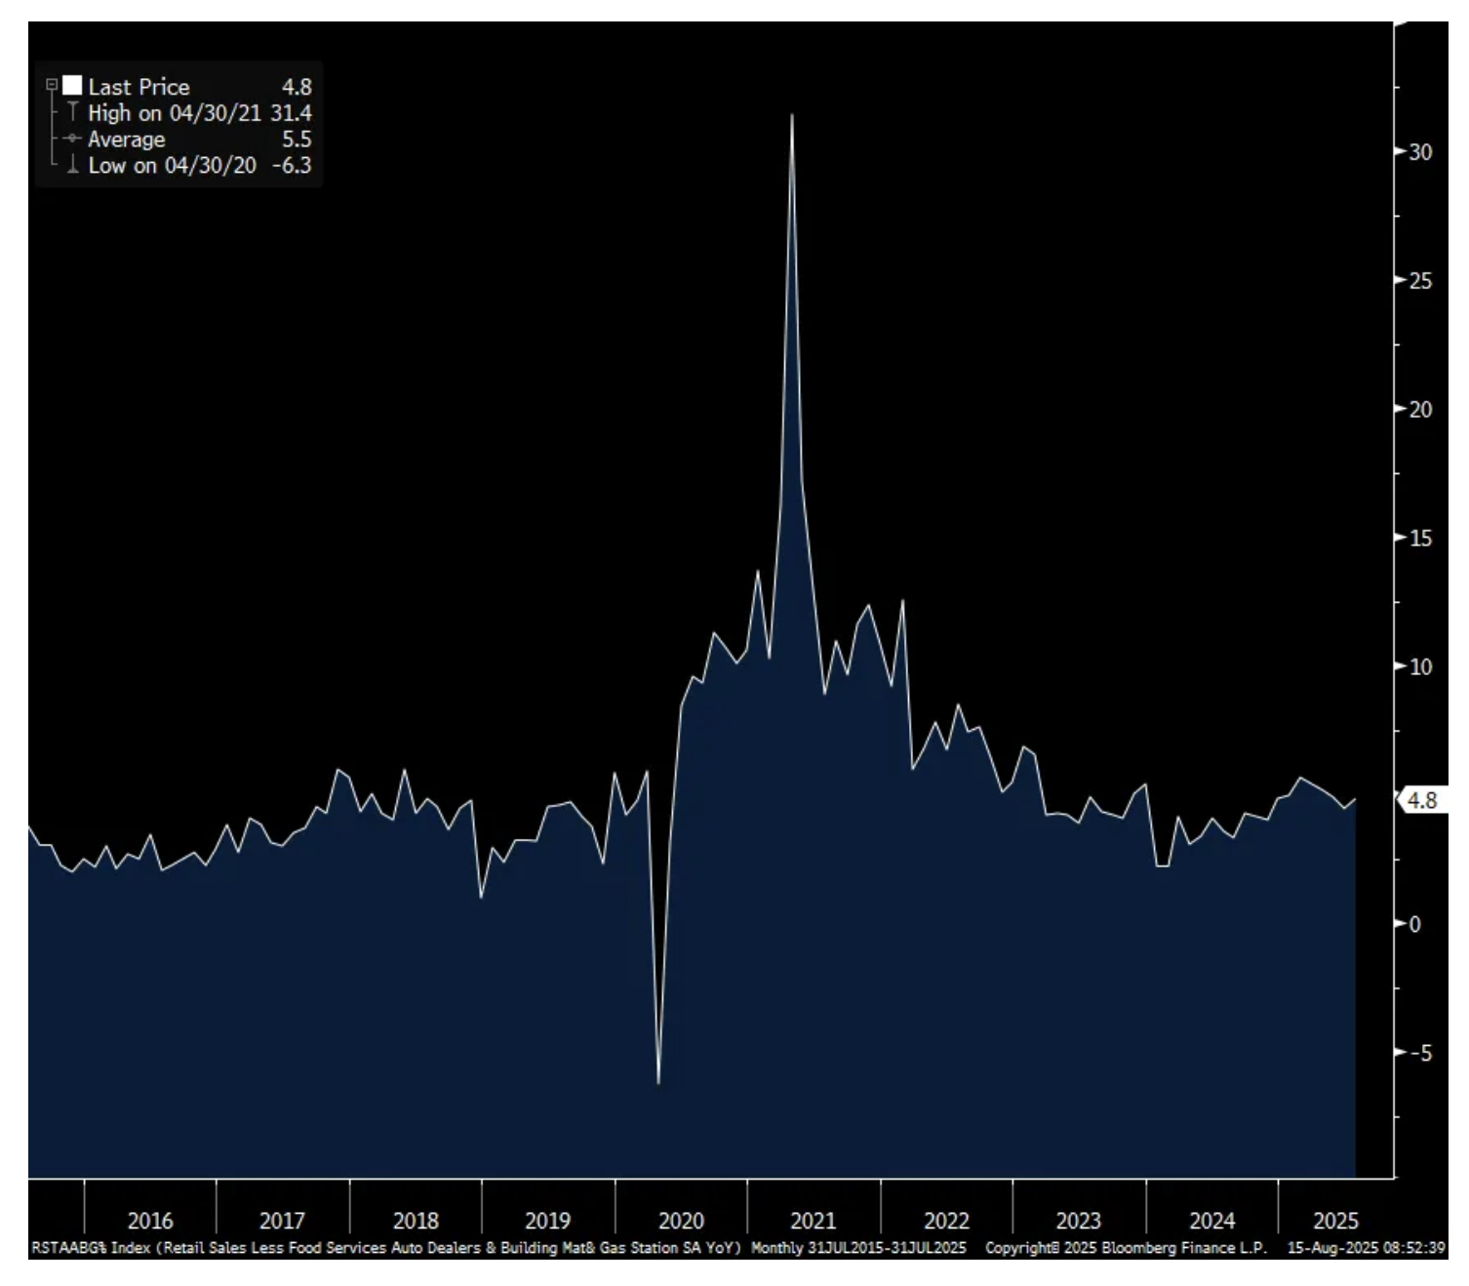Image resolution: width=1469 pixels, height=1286 pixels.
Task: Click the 2019 year label on x-axis
Action: click(547, 1221)
